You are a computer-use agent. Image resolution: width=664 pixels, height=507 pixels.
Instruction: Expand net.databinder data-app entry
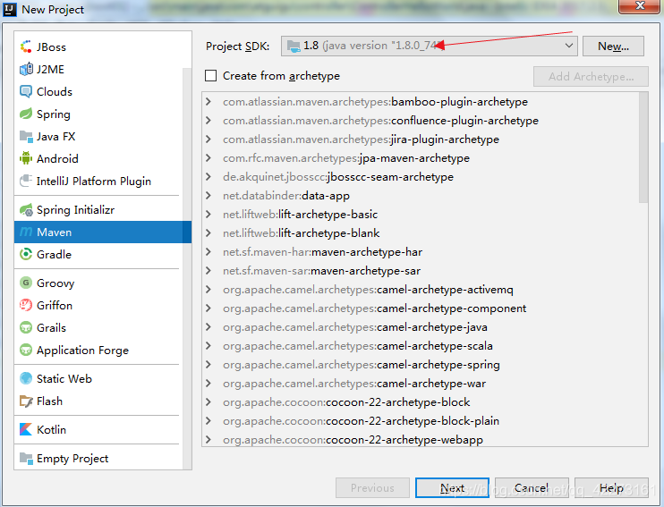[x=209, y=196]
